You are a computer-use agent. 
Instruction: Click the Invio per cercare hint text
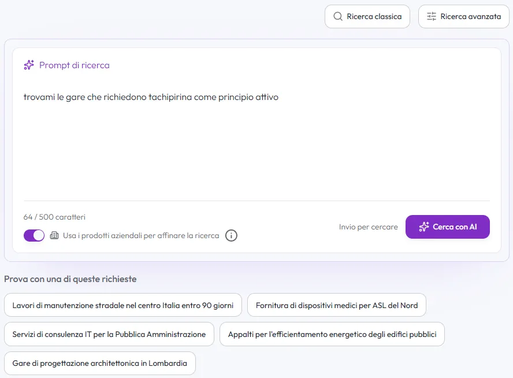(369, 227)
